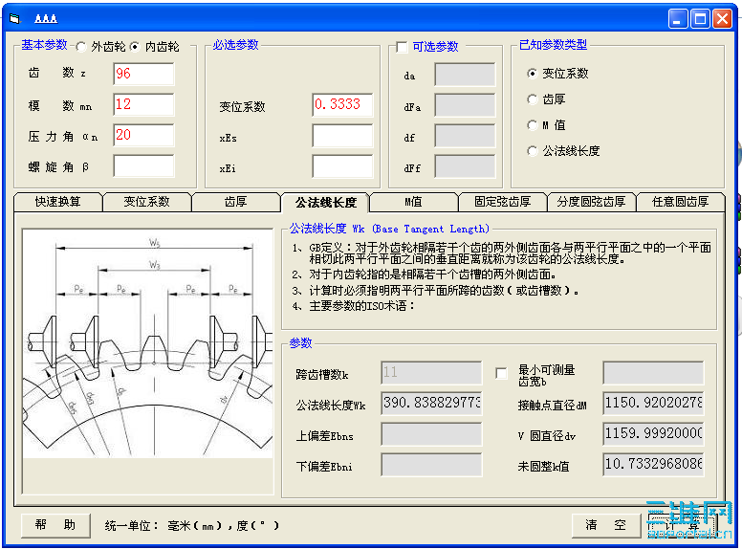742x549 pixels.
Task: Click the gear base tangent diagram image
Action: (148, 344)
